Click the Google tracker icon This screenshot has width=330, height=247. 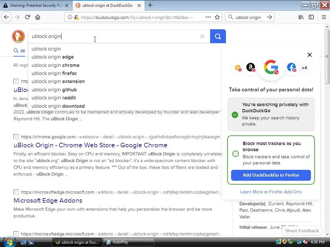271,67
